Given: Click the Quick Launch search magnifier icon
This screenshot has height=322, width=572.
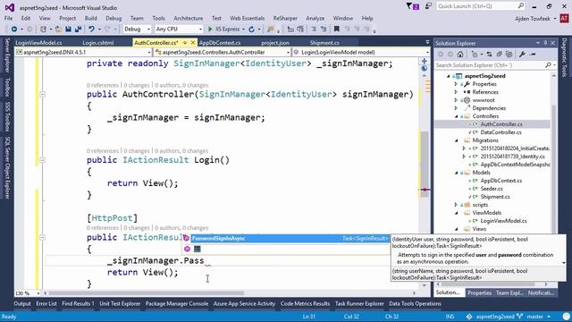Looking at the screenshot, I should point(521,6).
